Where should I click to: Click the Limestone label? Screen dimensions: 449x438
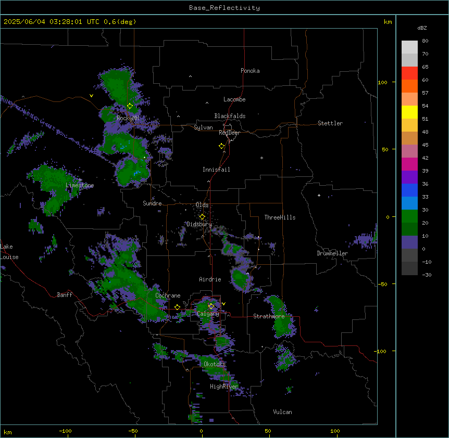[80, 185]
